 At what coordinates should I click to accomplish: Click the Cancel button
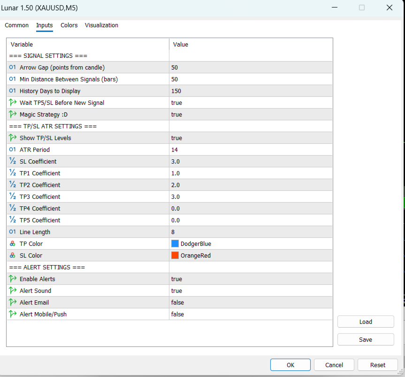coord(334,365)
